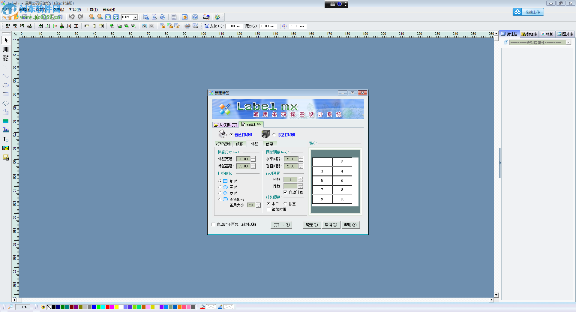Select the 标签打印机 radio button
The image size is (576, 312).
coord(274,135)
